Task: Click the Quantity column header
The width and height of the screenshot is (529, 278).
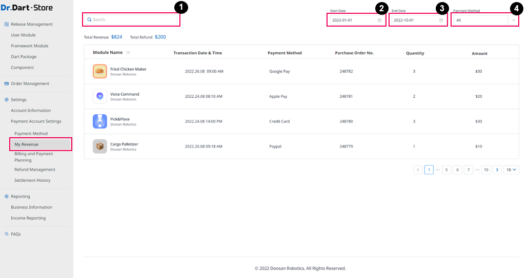Action: pos(415,53)
